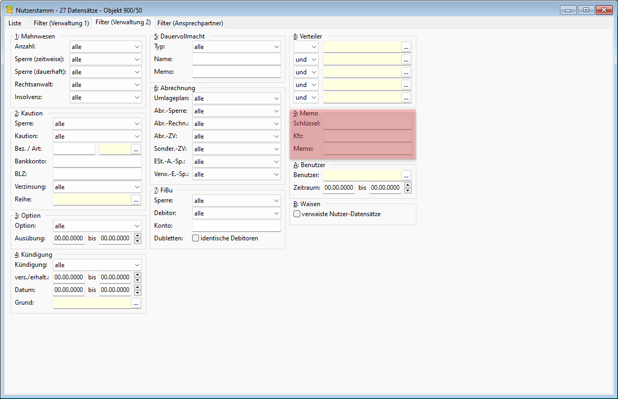Expand the Abr.-Sperre dropdown
Viewport: 618px width, 399px height.
(x=236, y=111)
